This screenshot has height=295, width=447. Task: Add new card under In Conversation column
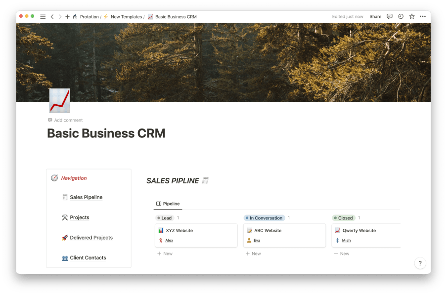[x=254, y=253]
